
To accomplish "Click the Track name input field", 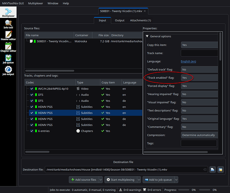I will (x=199, y=53).
